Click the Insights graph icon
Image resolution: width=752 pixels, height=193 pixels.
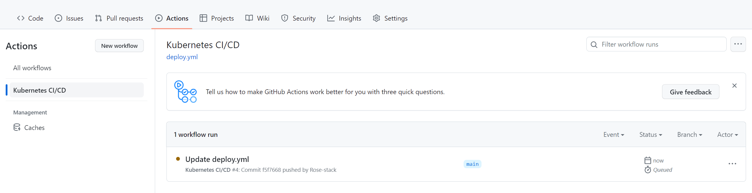(x=331, y=18)
